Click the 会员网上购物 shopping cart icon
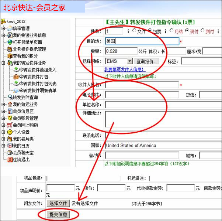The image size is (222, 221). coord(9,125)
